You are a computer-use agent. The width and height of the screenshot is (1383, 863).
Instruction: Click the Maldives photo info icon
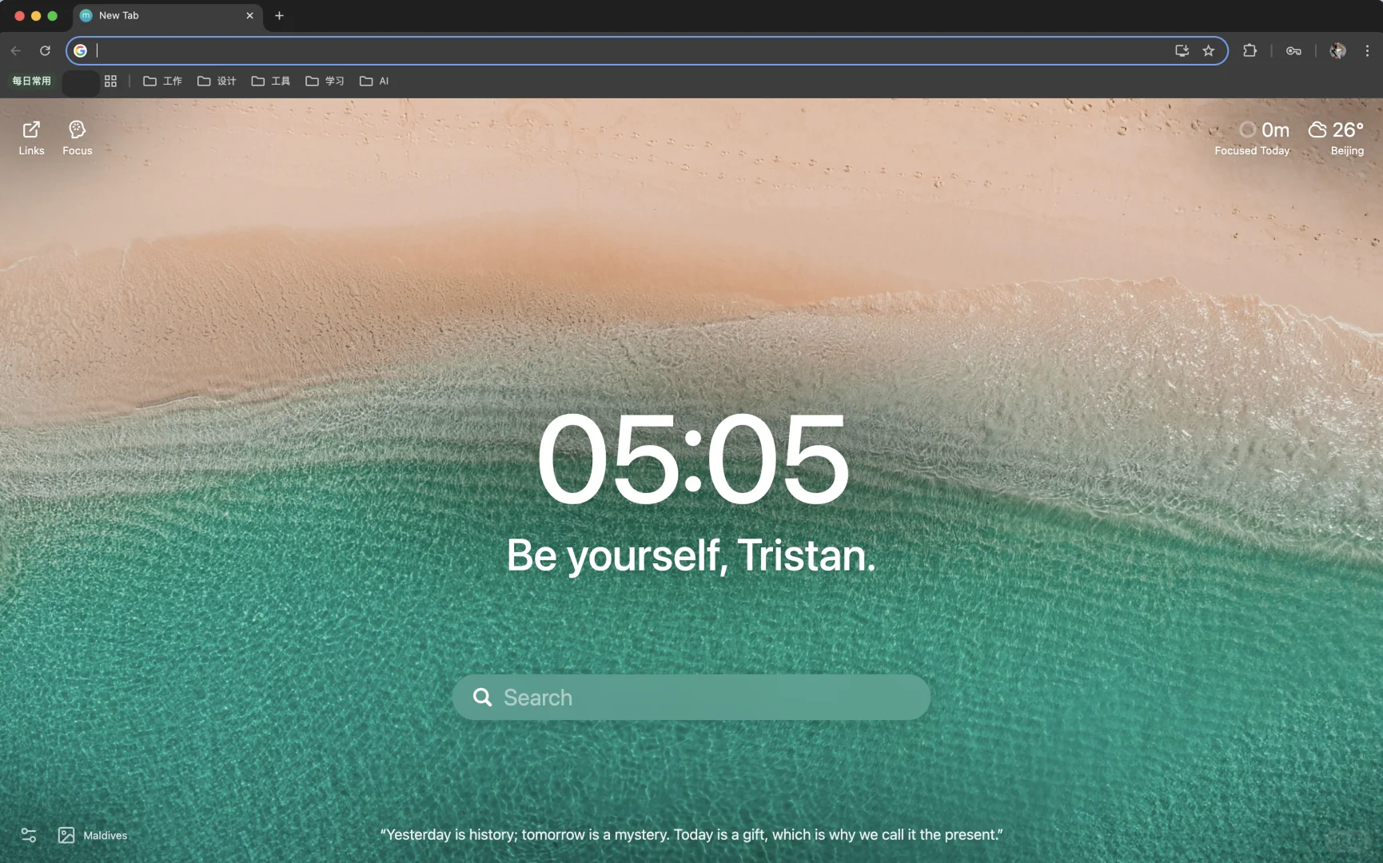pyautogui.click(x=66, y=835)
